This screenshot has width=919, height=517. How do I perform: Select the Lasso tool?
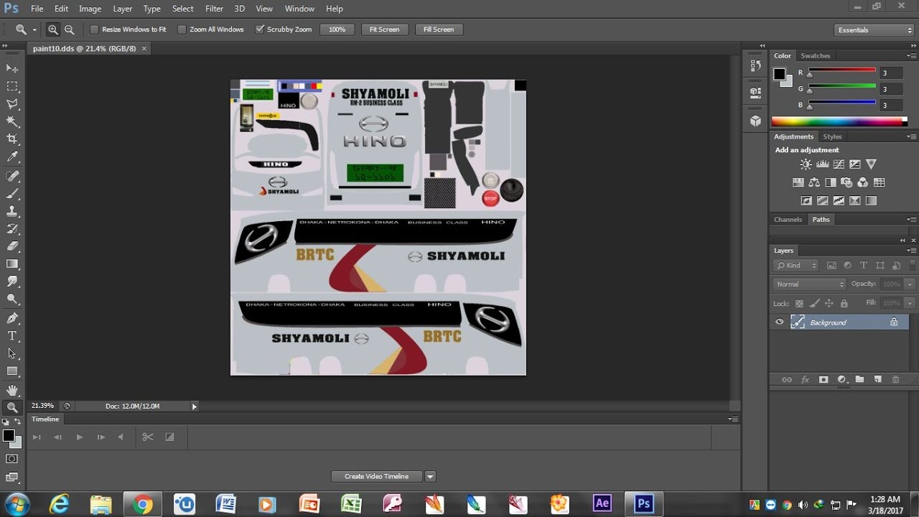pos(12,104)
